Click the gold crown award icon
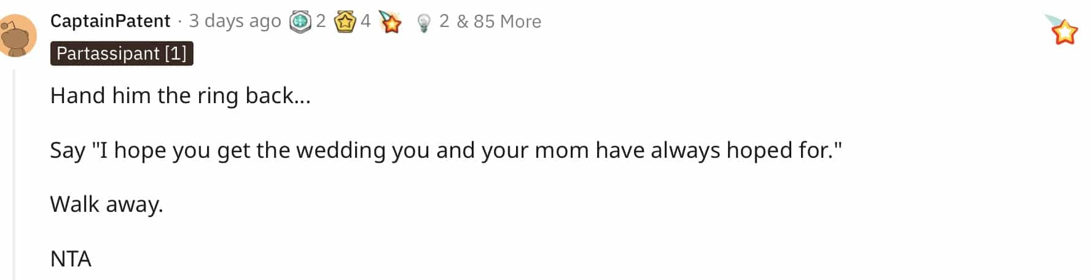Viewport: 1091px width, 280px height. click(x=345, y=22)
